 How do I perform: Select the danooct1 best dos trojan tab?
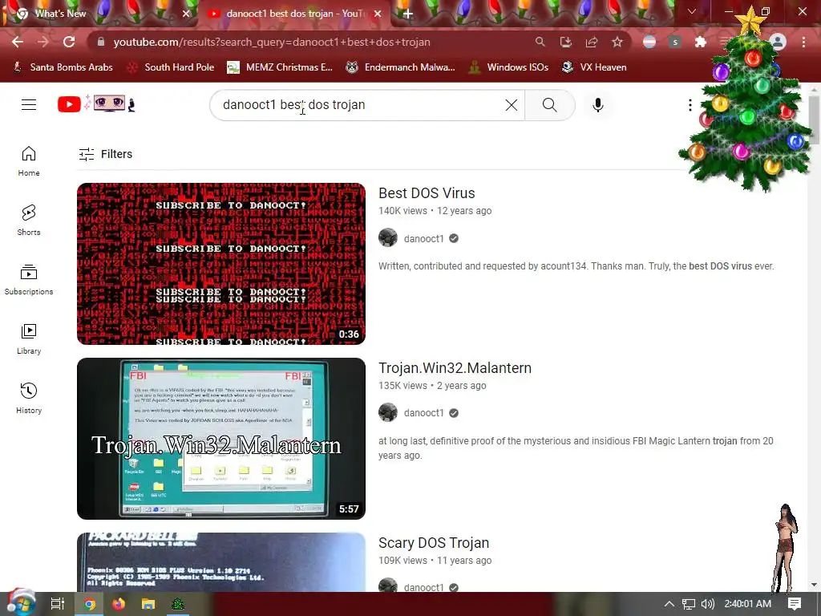coord(293,14)
